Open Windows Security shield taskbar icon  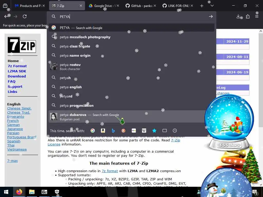[x=57, y=192]
